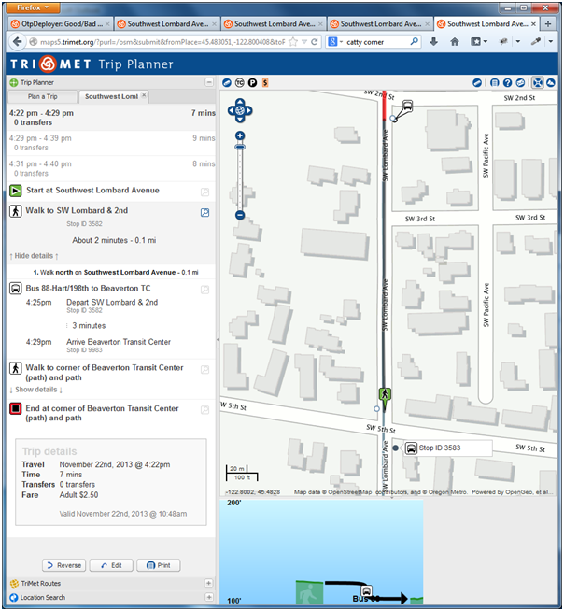Collapse the left sidebar with the splitter arrow
This screenshot has height=611, width=564.
pyautogui.click(x=218, y=340)
